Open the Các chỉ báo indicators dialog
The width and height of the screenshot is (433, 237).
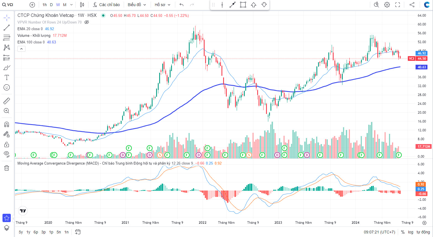(x=106, y=5)
